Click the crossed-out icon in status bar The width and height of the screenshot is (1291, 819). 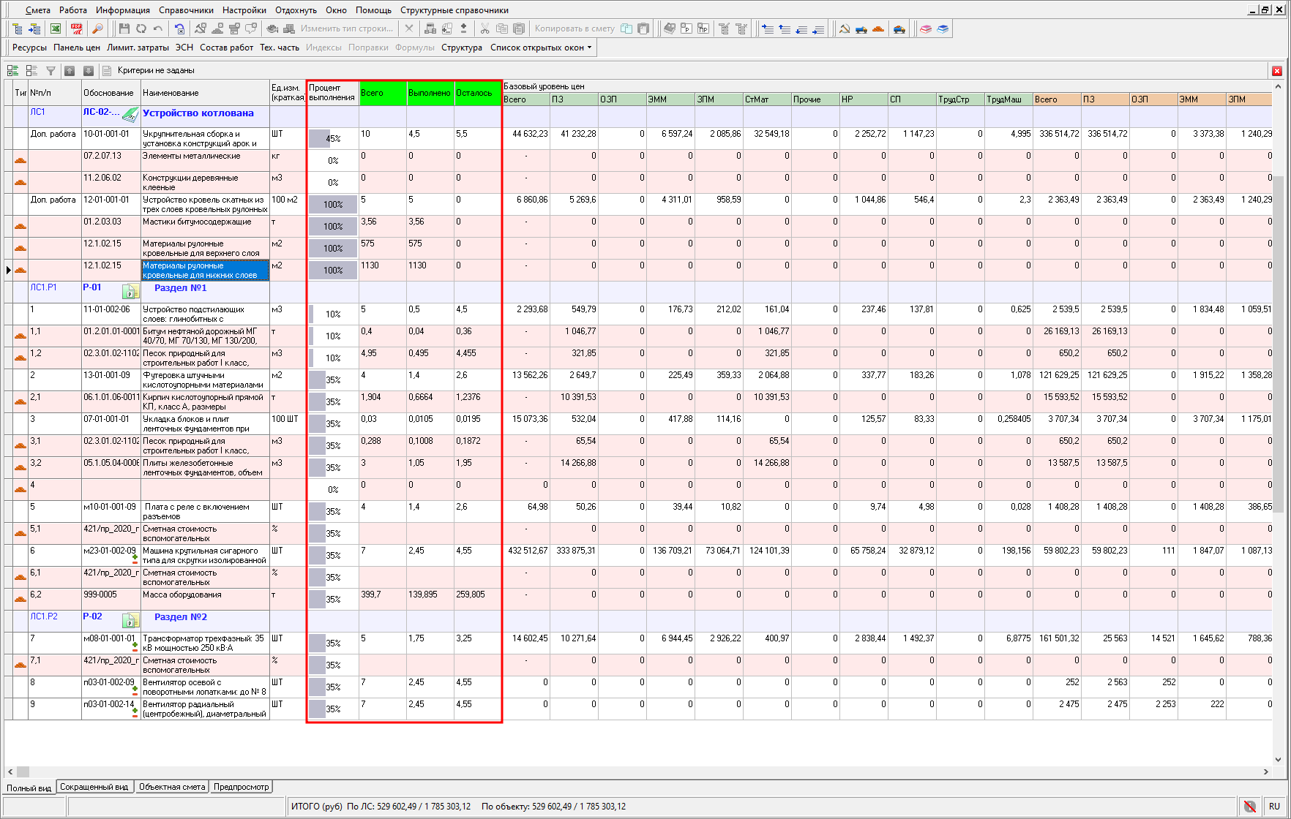point(1250,807)
